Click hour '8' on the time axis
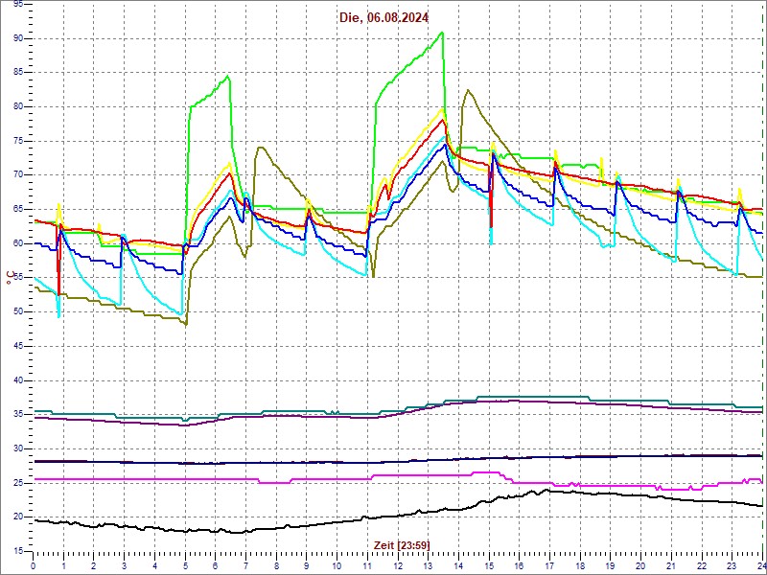Screen dimensions: 767x575 (x=276, y=565)
